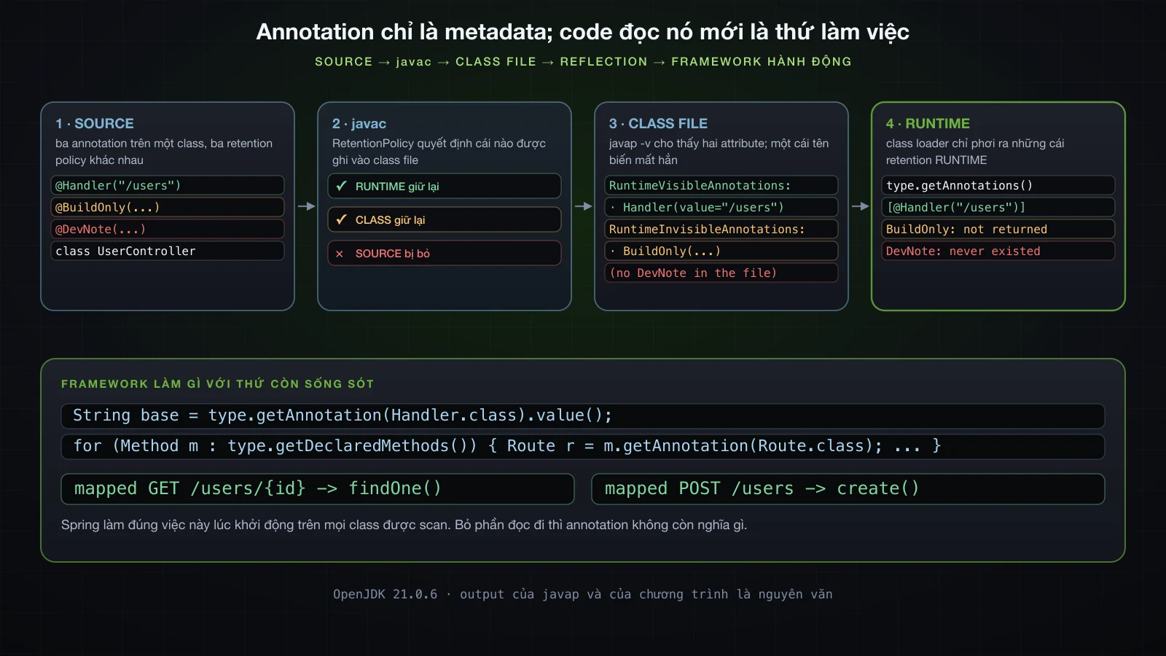Select the line @BuildOnly(...)

pyautogui.click(x=168, y=207)
